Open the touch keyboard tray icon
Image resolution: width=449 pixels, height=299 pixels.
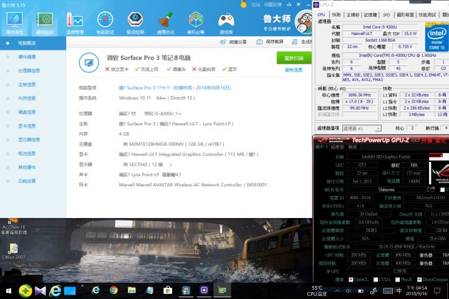pyautogui.click(x=388, y=291)
